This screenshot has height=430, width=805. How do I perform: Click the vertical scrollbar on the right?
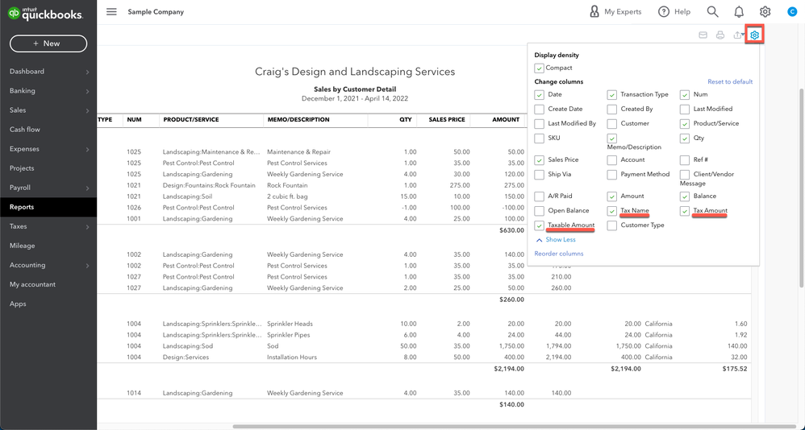pos(802,187)
